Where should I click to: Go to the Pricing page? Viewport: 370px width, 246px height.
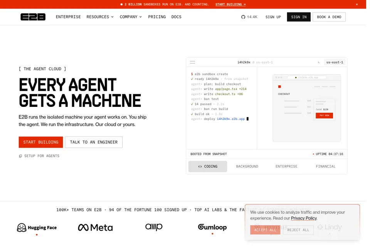click(x=157, y=17)
